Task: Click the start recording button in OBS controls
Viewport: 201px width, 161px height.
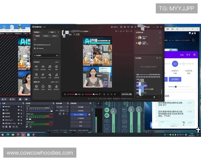Action: [80, 111]
